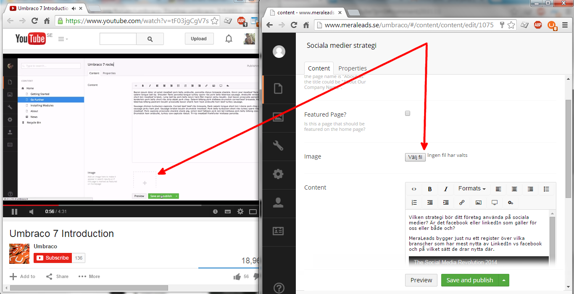Toggle subtitles on the YouTube player
The height and width of the screenshot is (294, 574).
(228, 212)
